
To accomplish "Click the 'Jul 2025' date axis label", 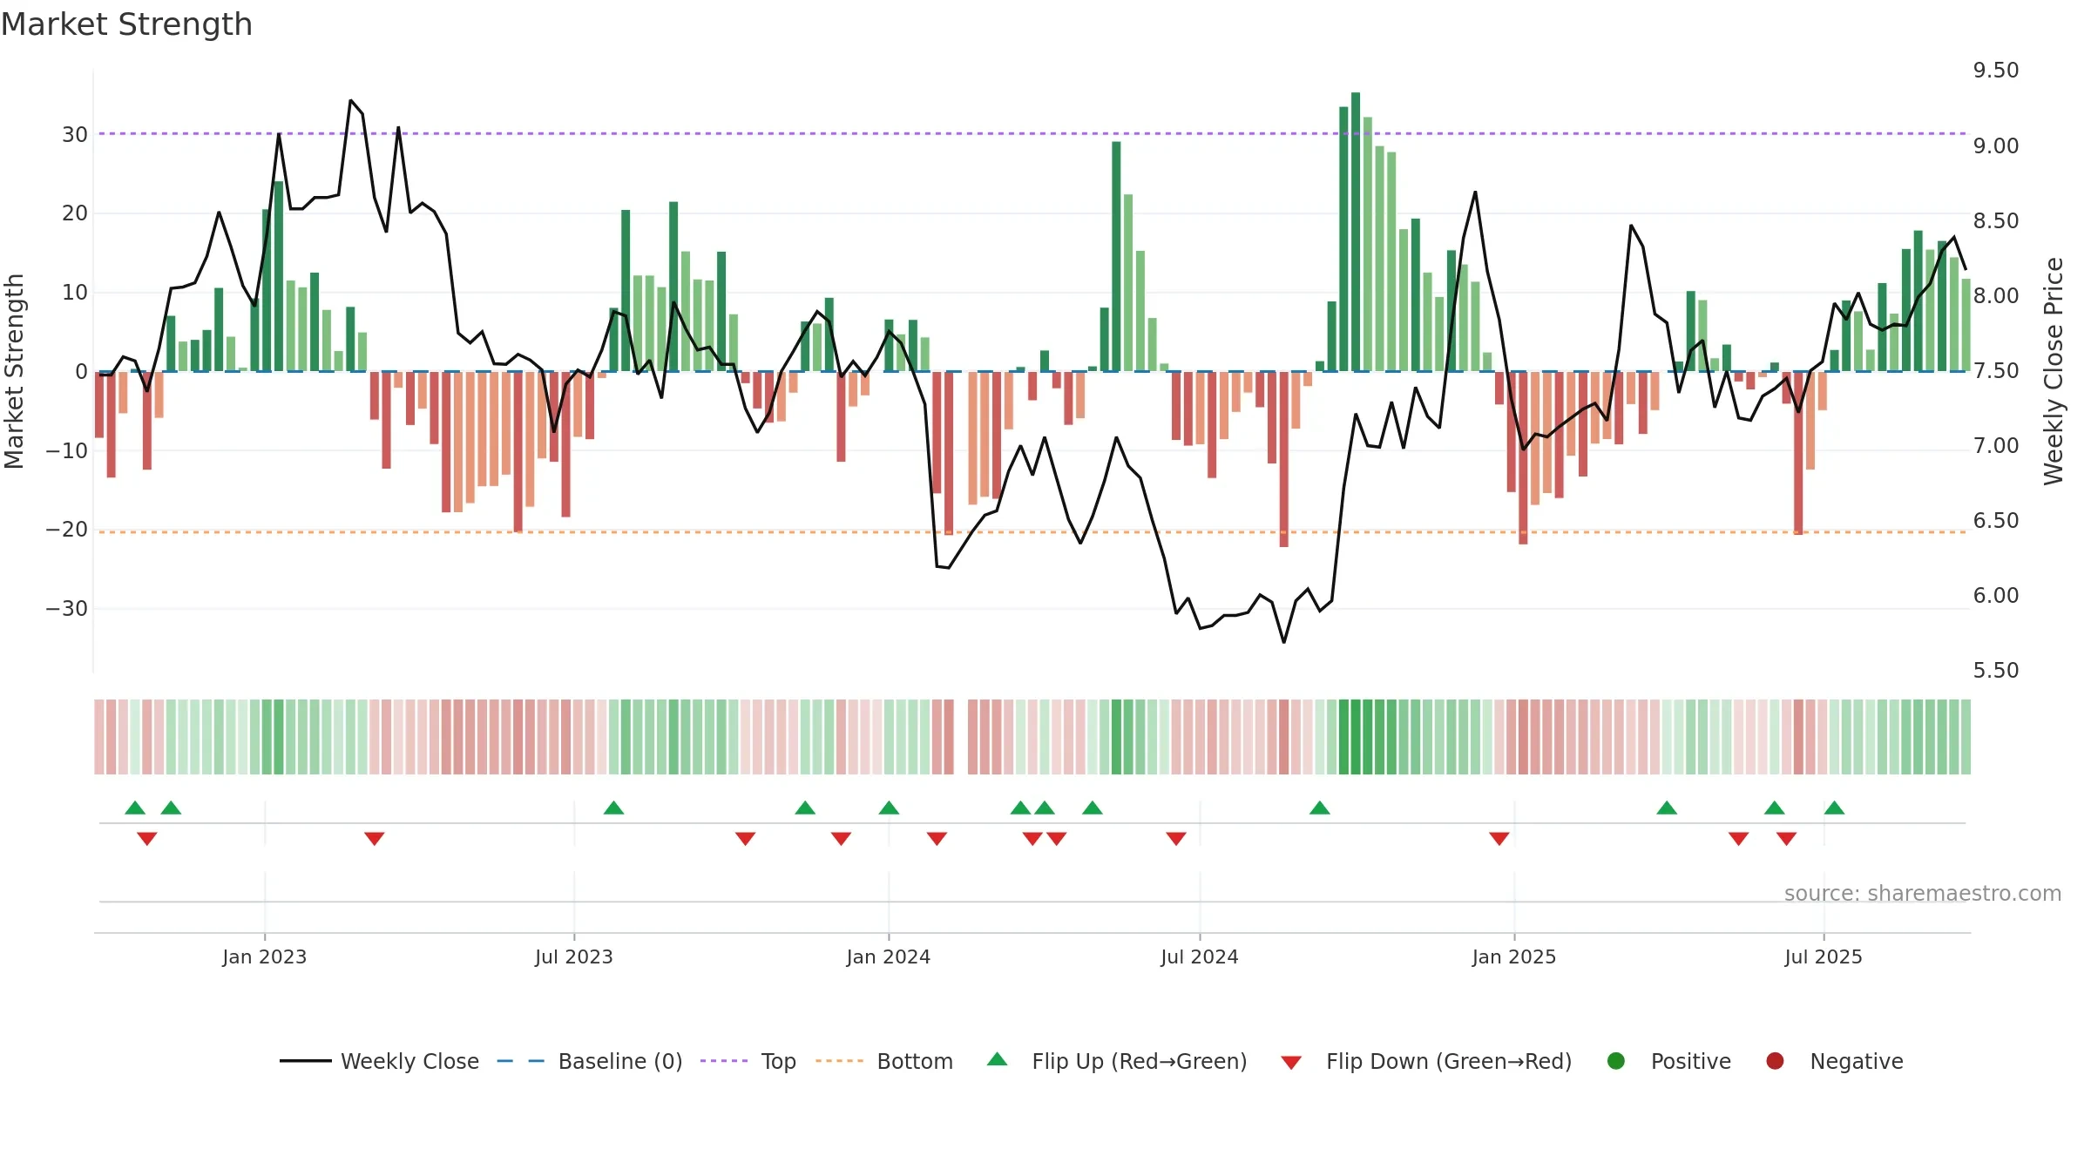I will (x=1824, y=956).
